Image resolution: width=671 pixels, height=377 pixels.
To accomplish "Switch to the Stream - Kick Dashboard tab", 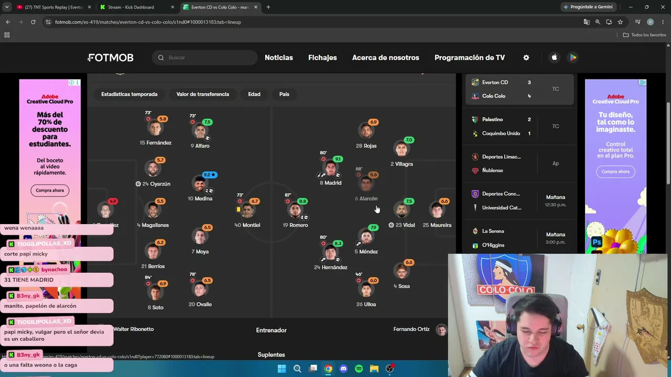I will 138,7.
